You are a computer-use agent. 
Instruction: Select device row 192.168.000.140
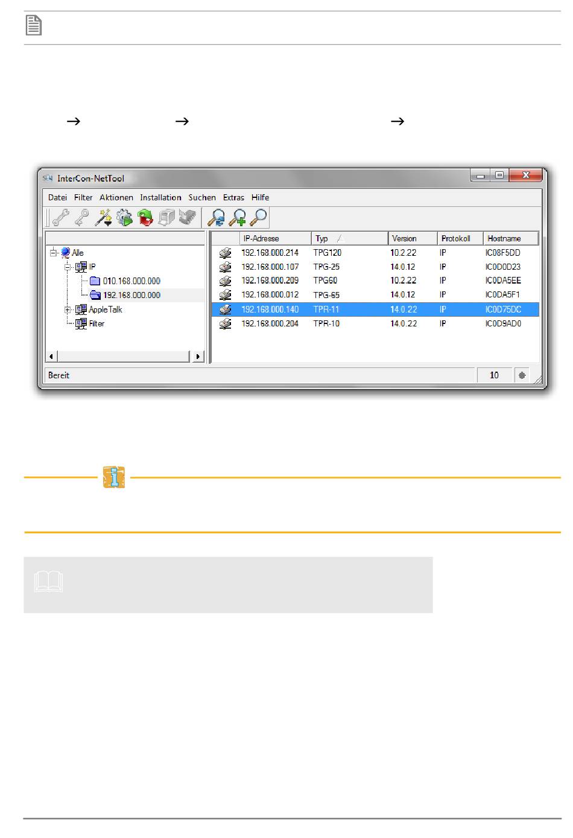click(375, 309)
